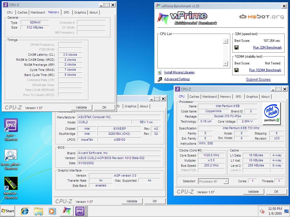Click the muted volume tray icon
290x217 pixels.
pyautogui.click(x=262, y=211)
